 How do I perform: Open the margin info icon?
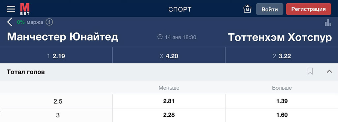pos(50,22)
